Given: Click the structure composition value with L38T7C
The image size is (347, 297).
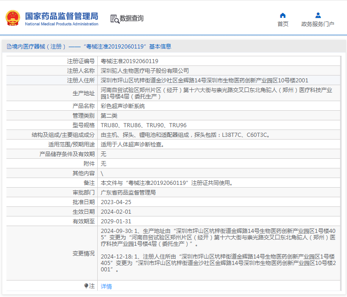Looking at the screenshot, I should [x=185, y=135].
